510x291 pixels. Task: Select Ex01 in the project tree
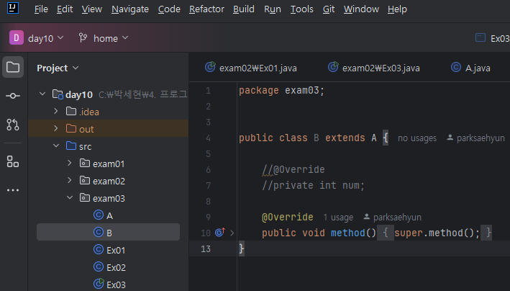click(108, 250)
